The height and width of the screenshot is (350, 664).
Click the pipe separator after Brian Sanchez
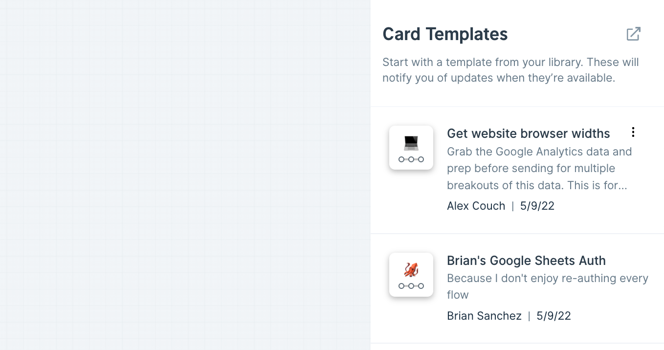point(529,316)
